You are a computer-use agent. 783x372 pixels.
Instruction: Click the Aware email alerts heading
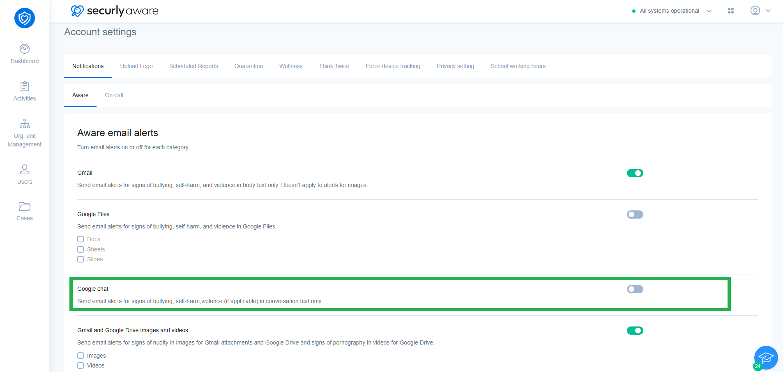(117, 133)
